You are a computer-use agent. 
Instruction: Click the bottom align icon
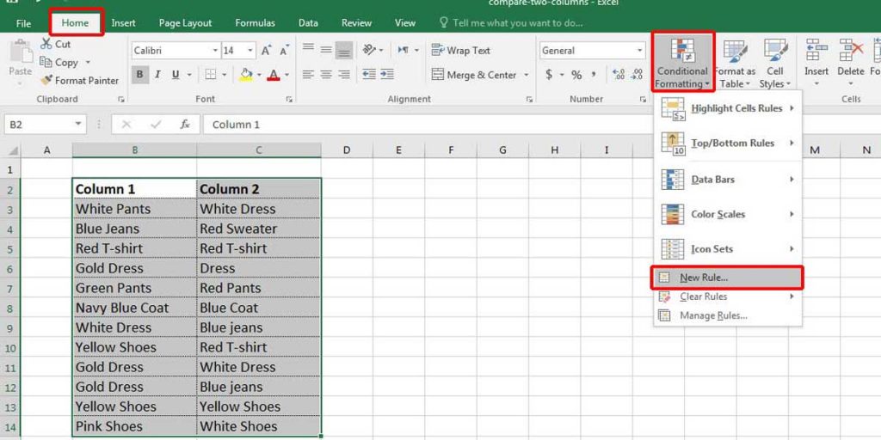click(x=344, y=50)
